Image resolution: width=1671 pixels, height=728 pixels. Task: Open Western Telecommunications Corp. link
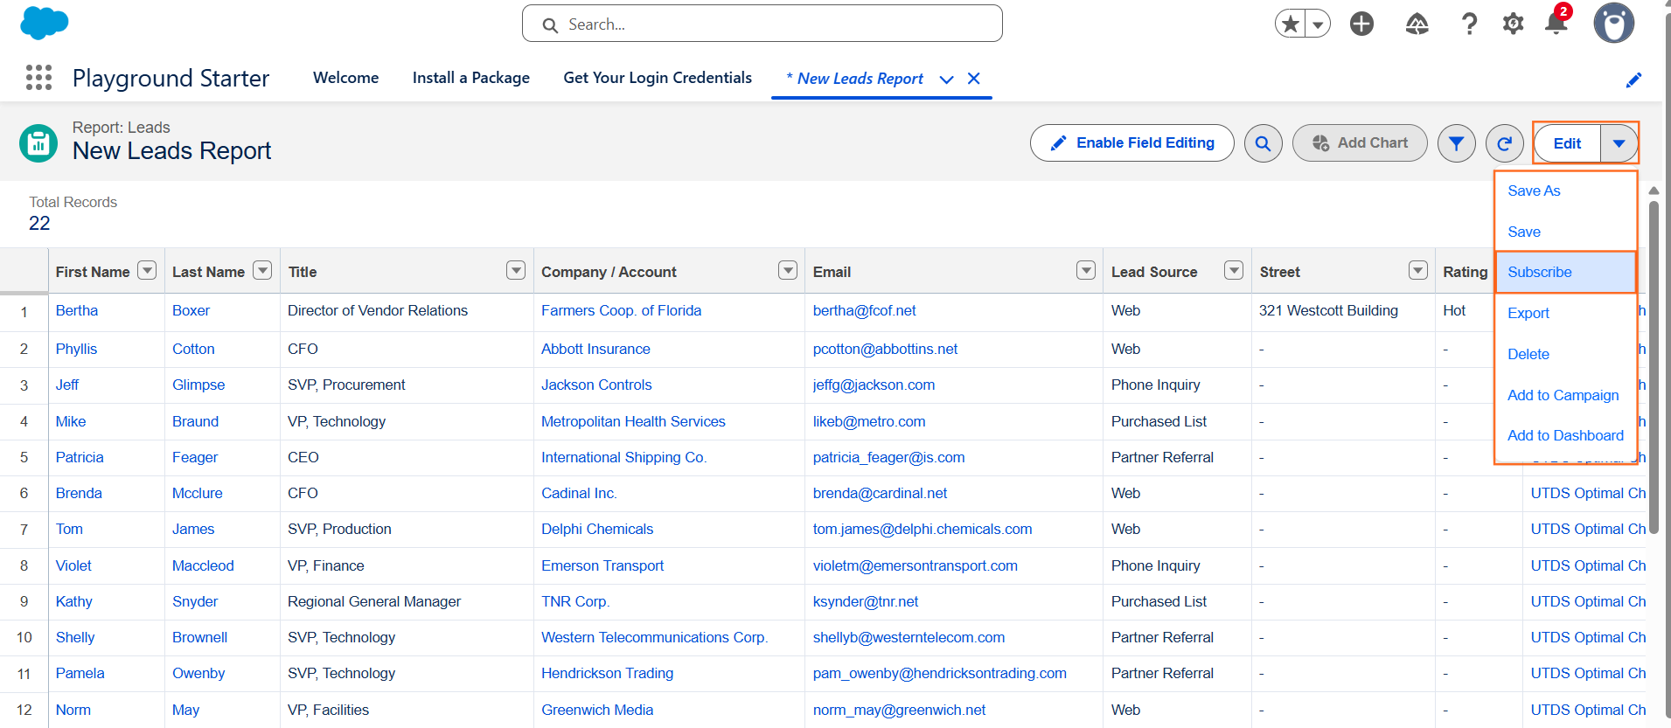(654, 637)
